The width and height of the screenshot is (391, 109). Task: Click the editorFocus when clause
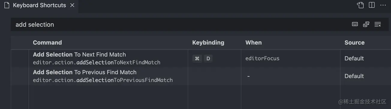click(x=262, y=58)
